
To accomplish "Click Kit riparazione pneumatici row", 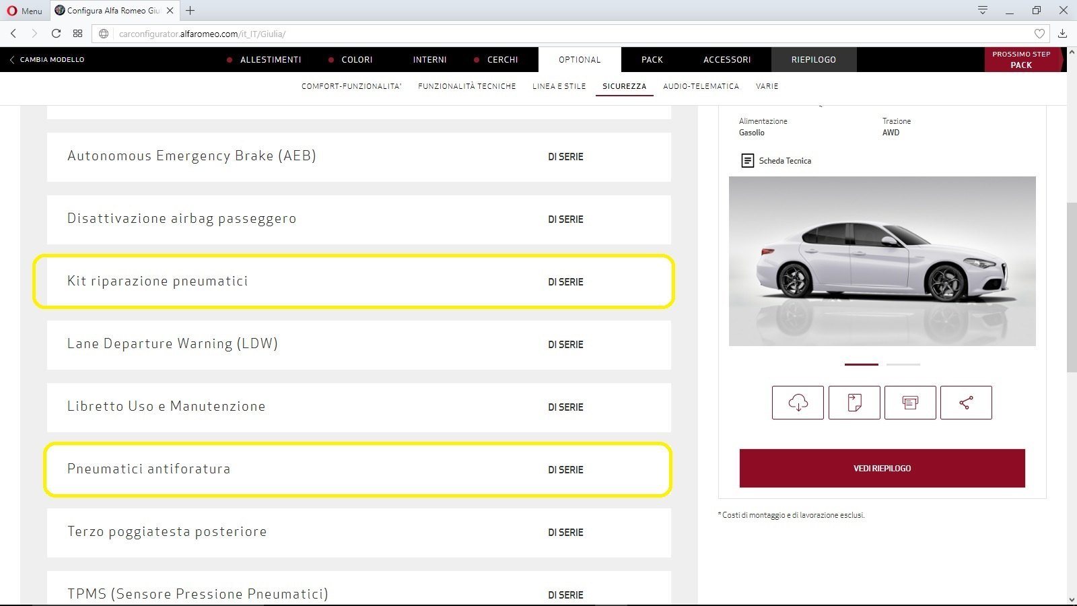I will click(x=359, y=282).
